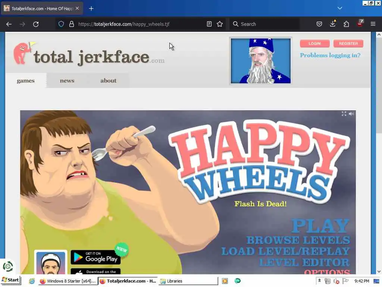Click the page scrollbar down arrow
The height and width of the screenshot is (287, 382).
(379, 271)
